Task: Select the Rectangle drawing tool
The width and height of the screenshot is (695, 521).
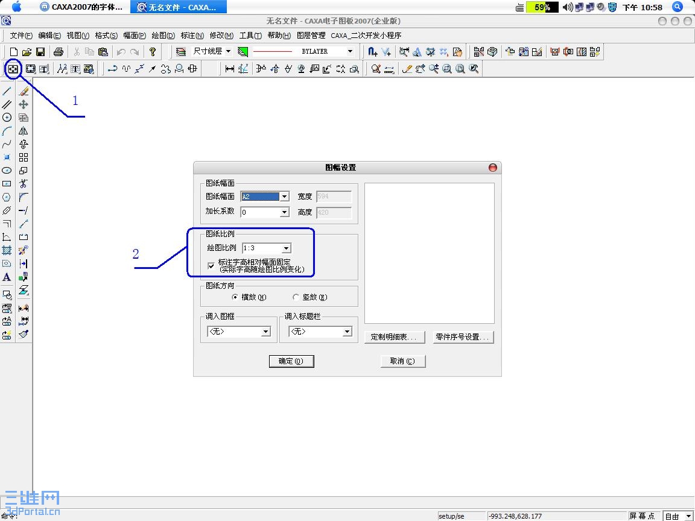Action: (x=7, y=183)
